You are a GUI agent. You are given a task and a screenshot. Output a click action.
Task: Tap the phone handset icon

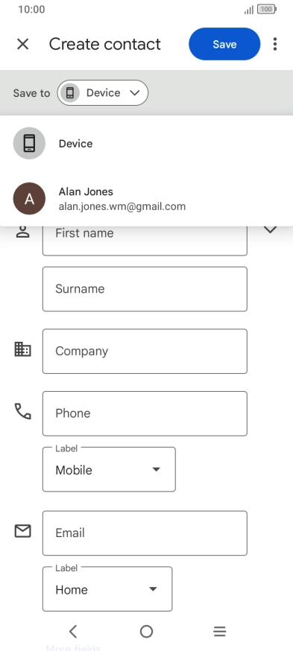pos(22,411)
